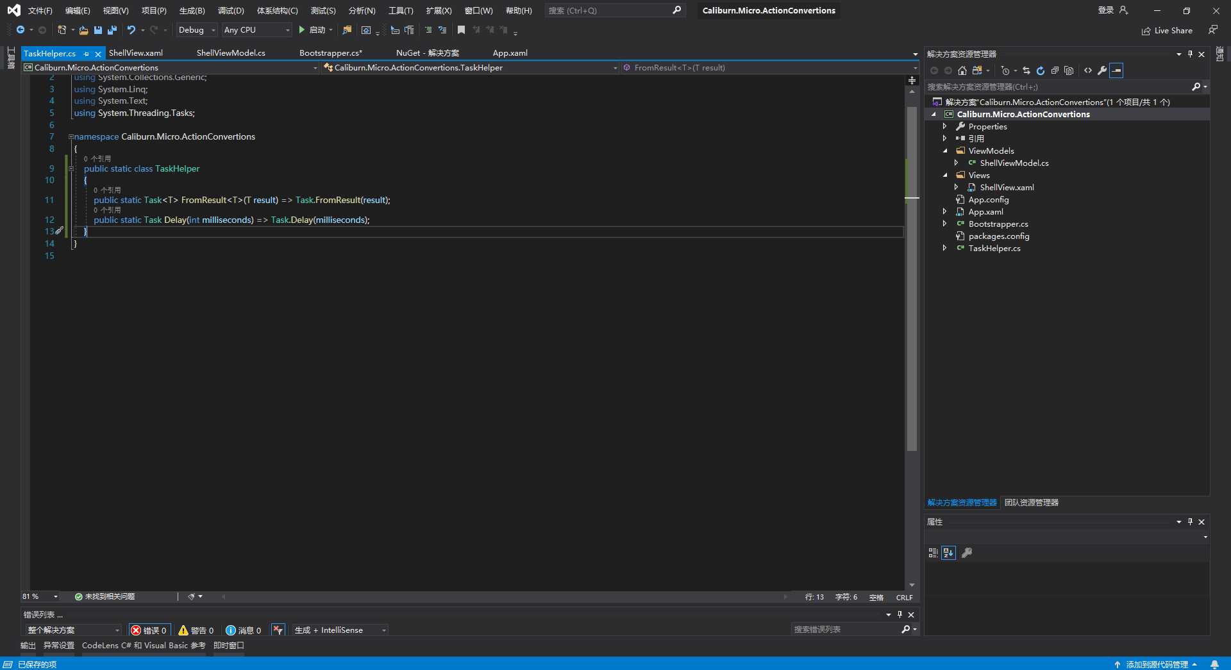1231x670 pixels.
Task: Open the Any CPU platform dropdown
Action: (256, 30)
